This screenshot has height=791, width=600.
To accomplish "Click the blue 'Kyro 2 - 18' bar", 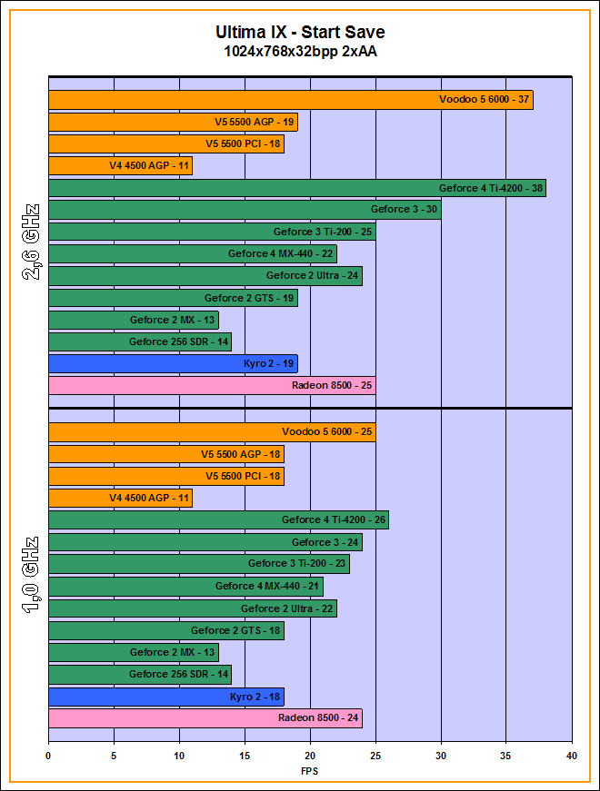I will (165, 697).
